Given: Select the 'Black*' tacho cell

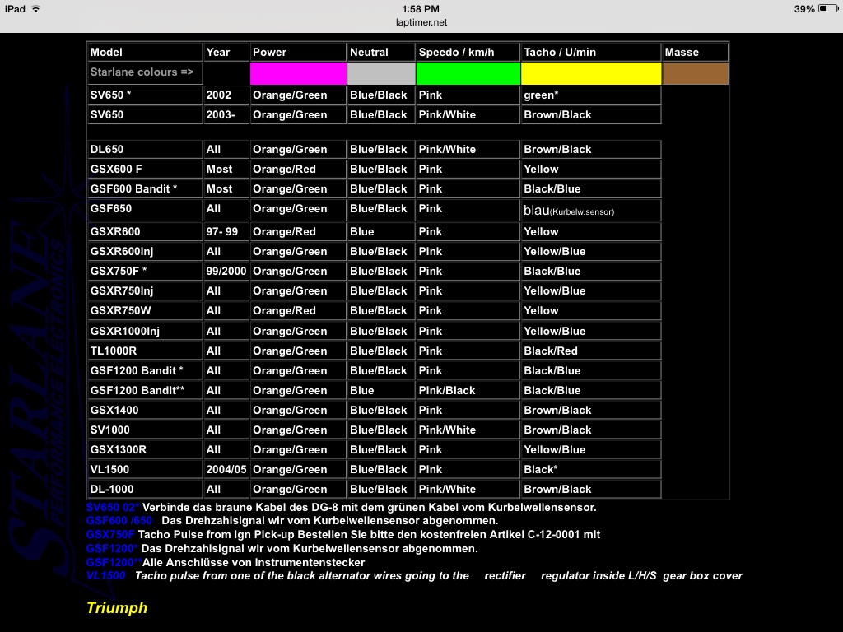Looking at the screenshot, I should [x=591, y=470].
